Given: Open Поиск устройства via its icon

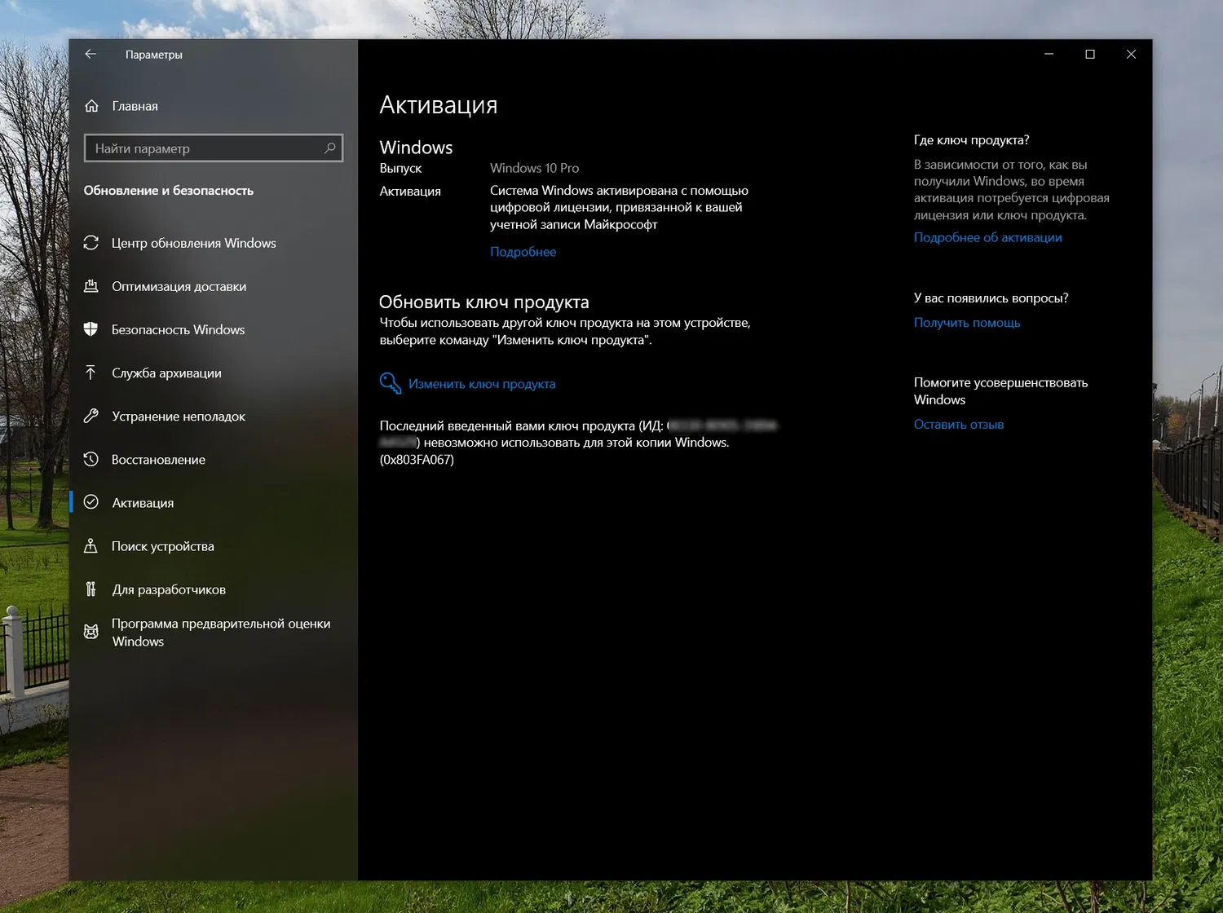Looking at the screenshot, I should (x=91, y=545).
